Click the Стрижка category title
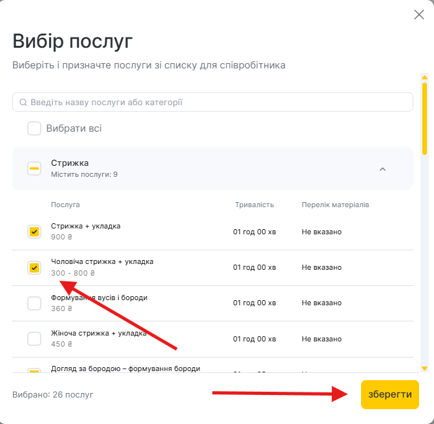The image size is (434, 424). [x=70, y=163]
